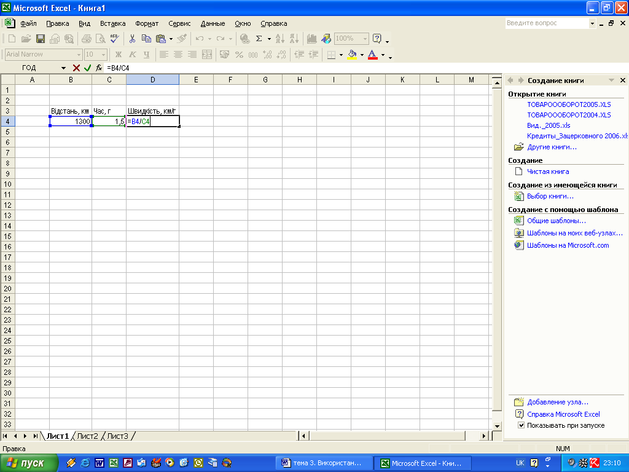Click the AutoSum sigma icon
The height and width of the screenshot is (472, 629).
click(259, 39)
